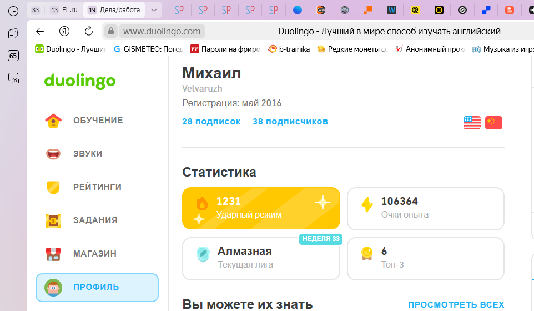This screenshot has width=534, height=311.
Task: Click the site lock security icon
Action: coord(110,31)
